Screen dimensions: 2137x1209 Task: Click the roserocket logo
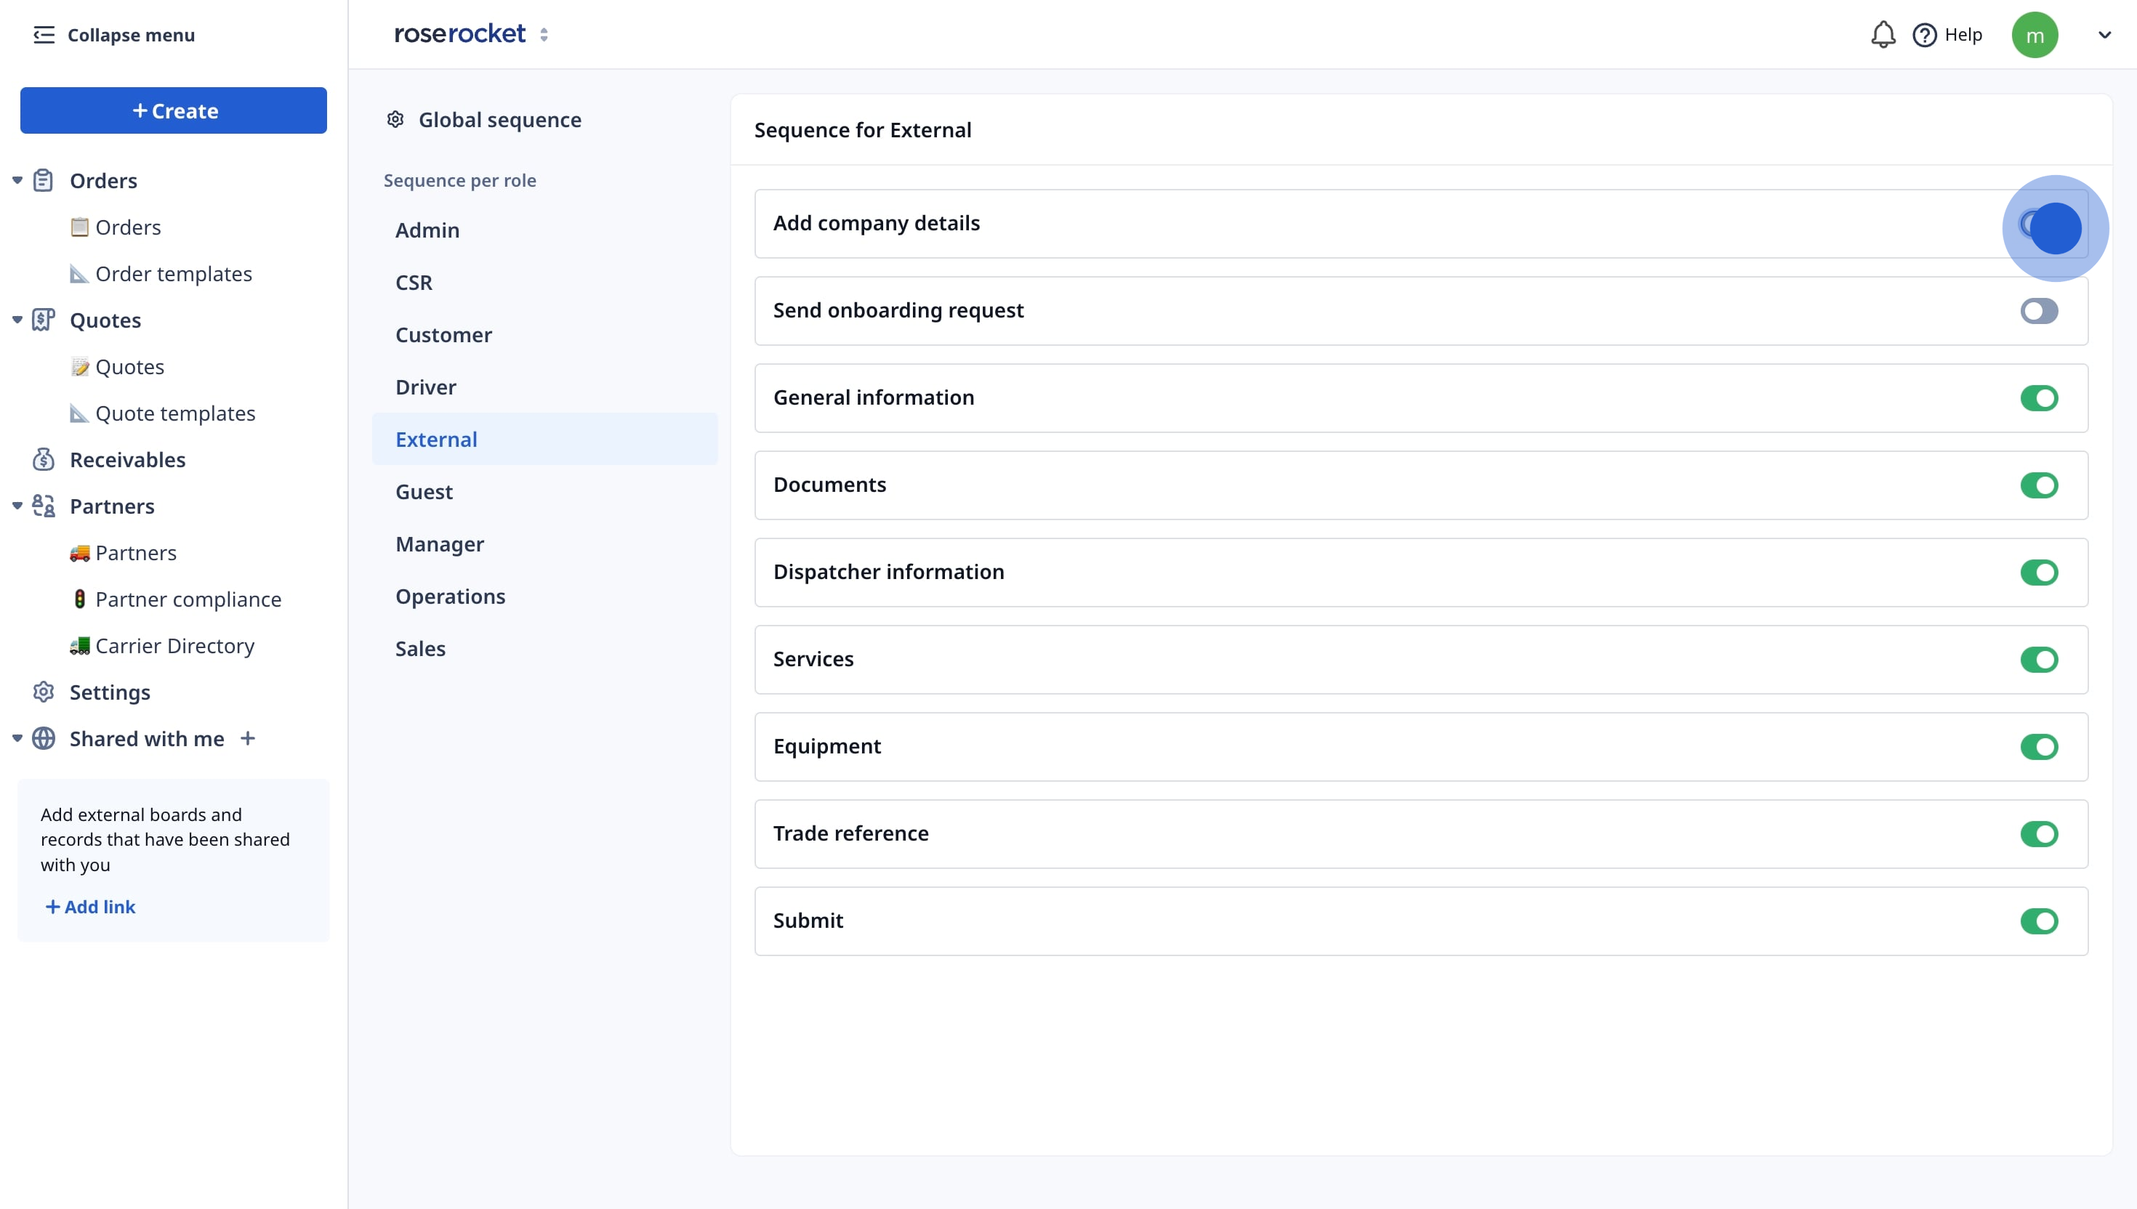[x=459, y=34]
